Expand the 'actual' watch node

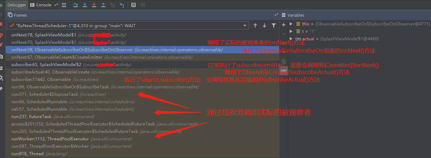click(291, 39)
